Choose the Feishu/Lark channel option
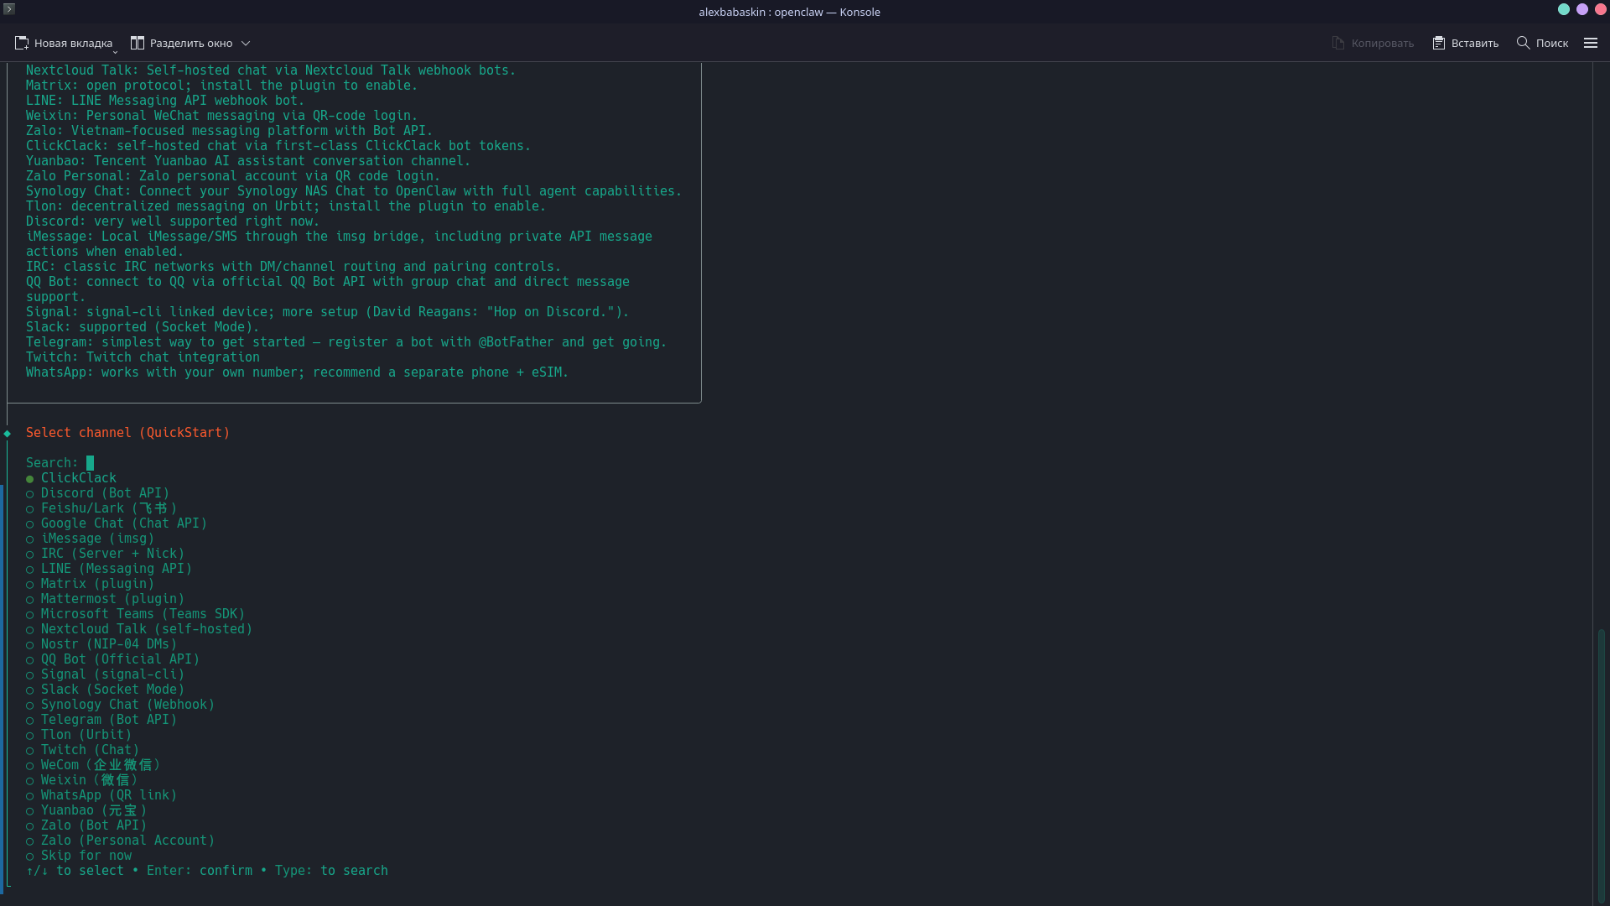 [x=101, y=508]
